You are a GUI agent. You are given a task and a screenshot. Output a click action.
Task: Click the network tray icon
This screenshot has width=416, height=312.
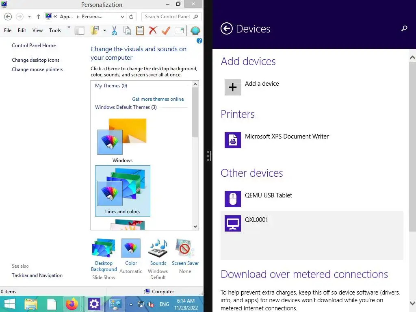[141, 304]
